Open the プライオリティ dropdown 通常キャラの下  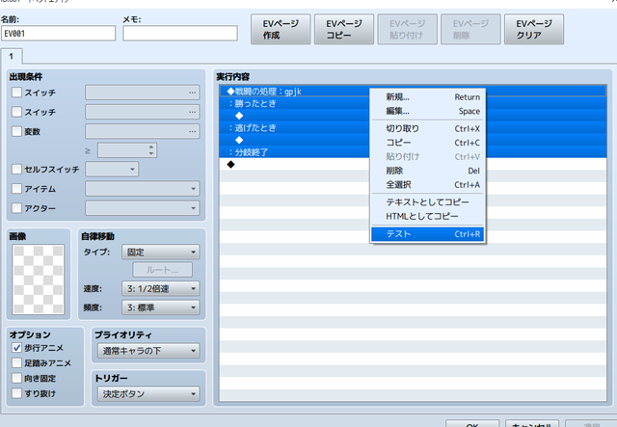click(148, 351)
